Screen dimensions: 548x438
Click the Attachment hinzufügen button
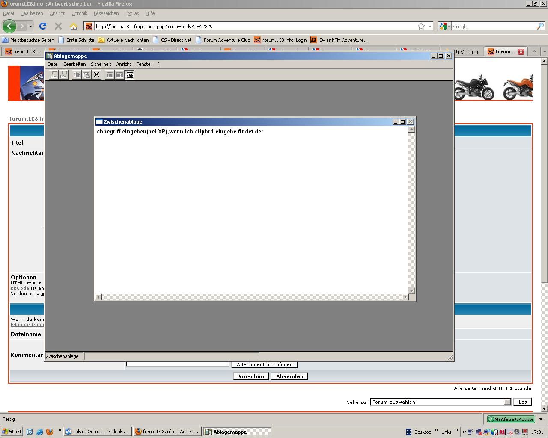265,364
